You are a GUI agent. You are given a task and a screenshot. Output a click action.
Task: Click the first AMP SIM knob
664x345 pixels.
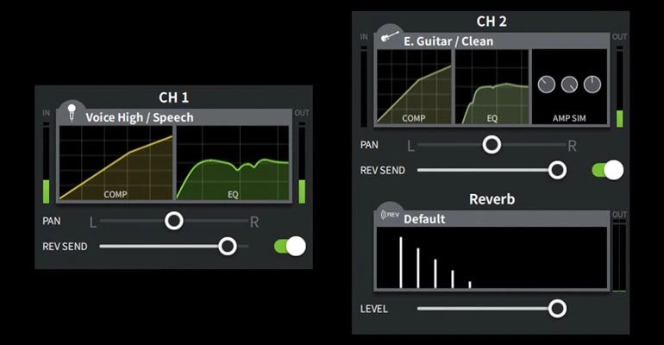pos(547,85)
